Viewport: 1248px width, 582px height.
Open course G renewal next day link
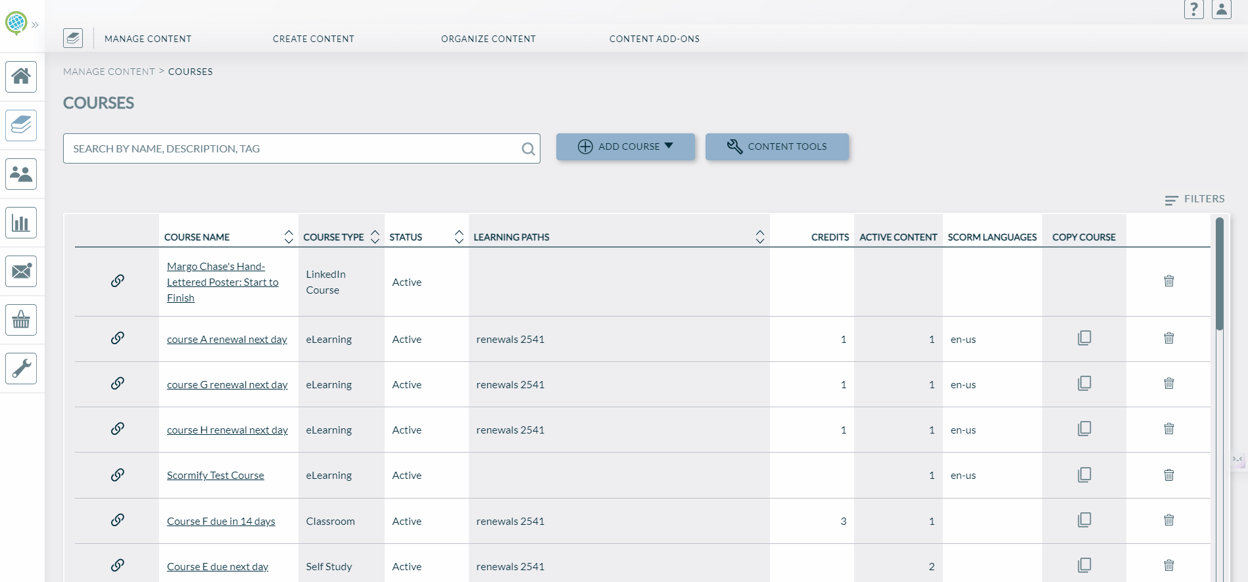(x=228, y=384)
